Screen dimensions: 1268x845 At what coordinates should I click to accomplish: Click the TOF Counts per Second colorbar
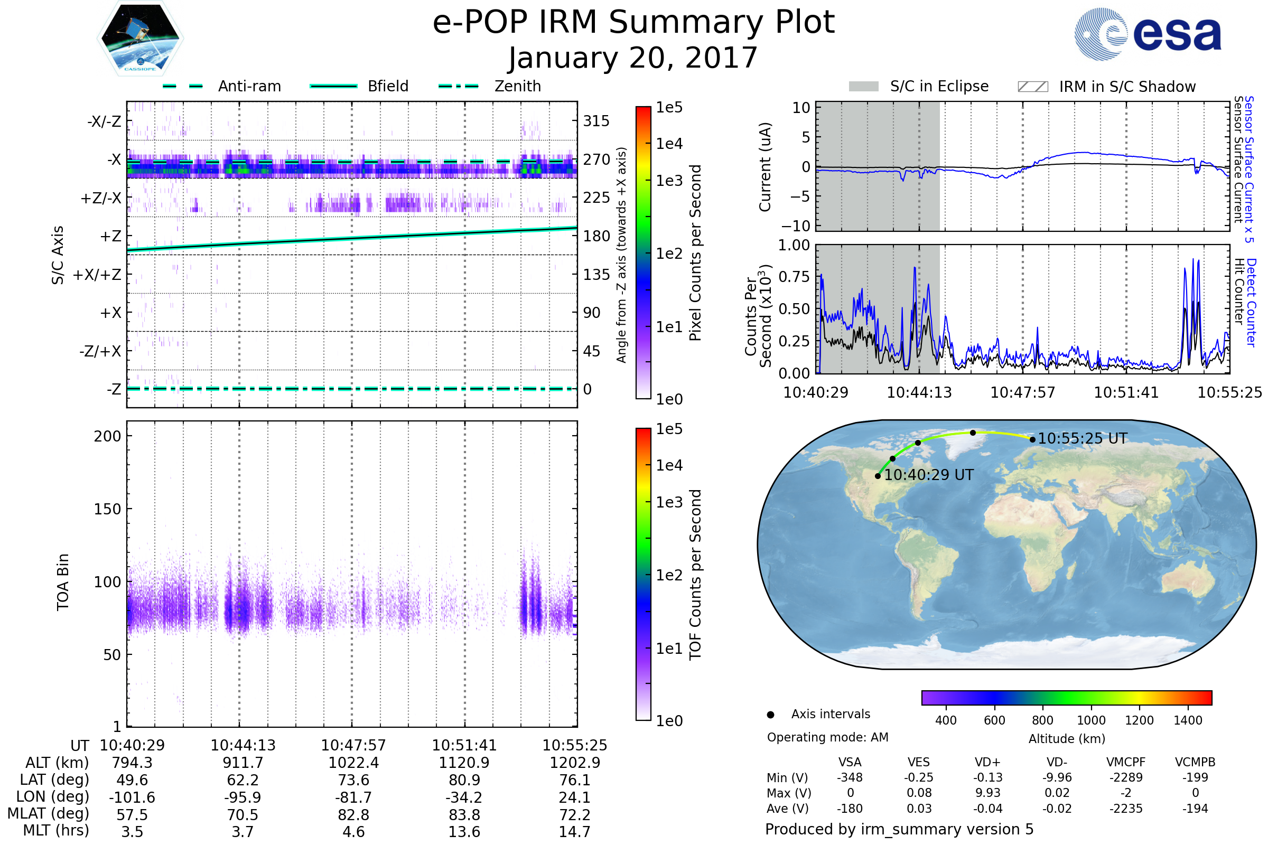coord(643,574)
